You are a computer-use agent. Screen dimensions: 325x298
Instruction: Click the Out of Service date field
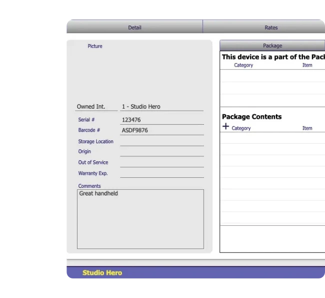pos(162,163)
